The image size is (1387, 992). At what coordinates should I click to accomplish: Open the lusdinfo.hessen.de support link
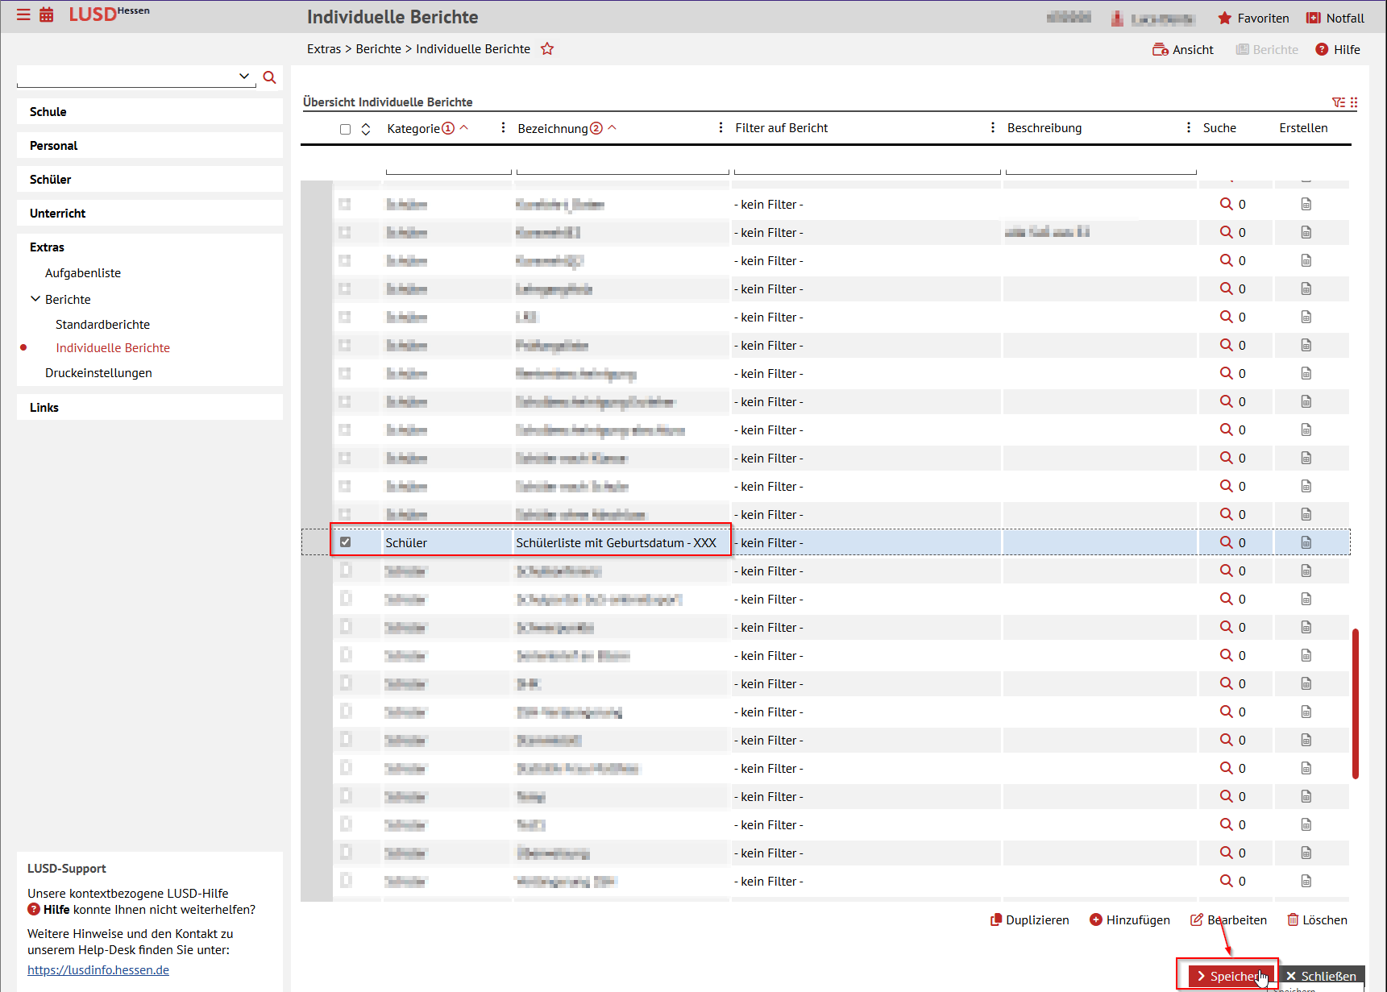pos(98,970)
